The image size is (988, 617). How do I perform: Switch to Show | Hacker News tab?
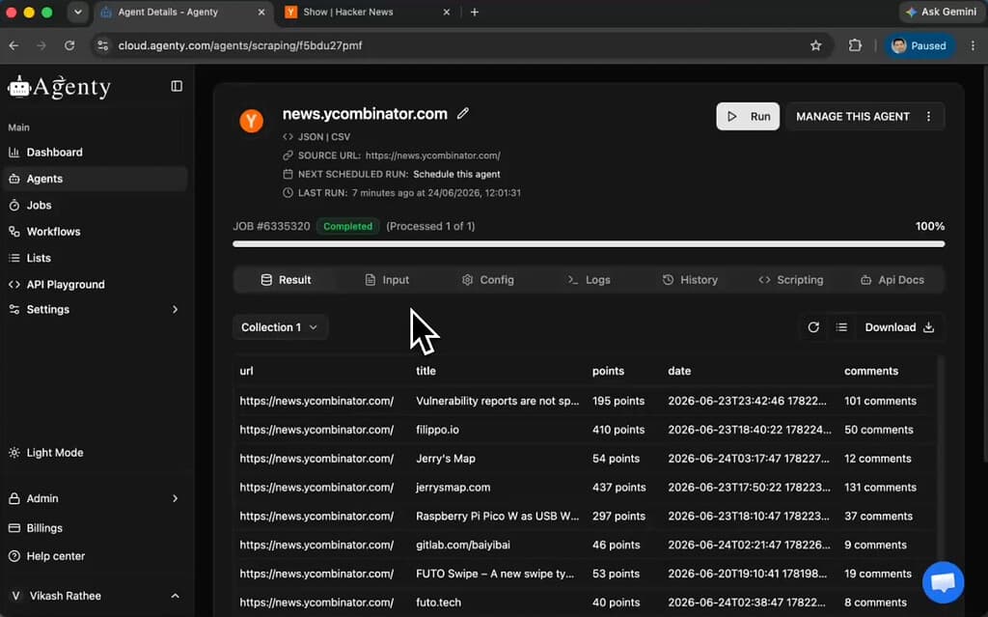pos(370,12)
